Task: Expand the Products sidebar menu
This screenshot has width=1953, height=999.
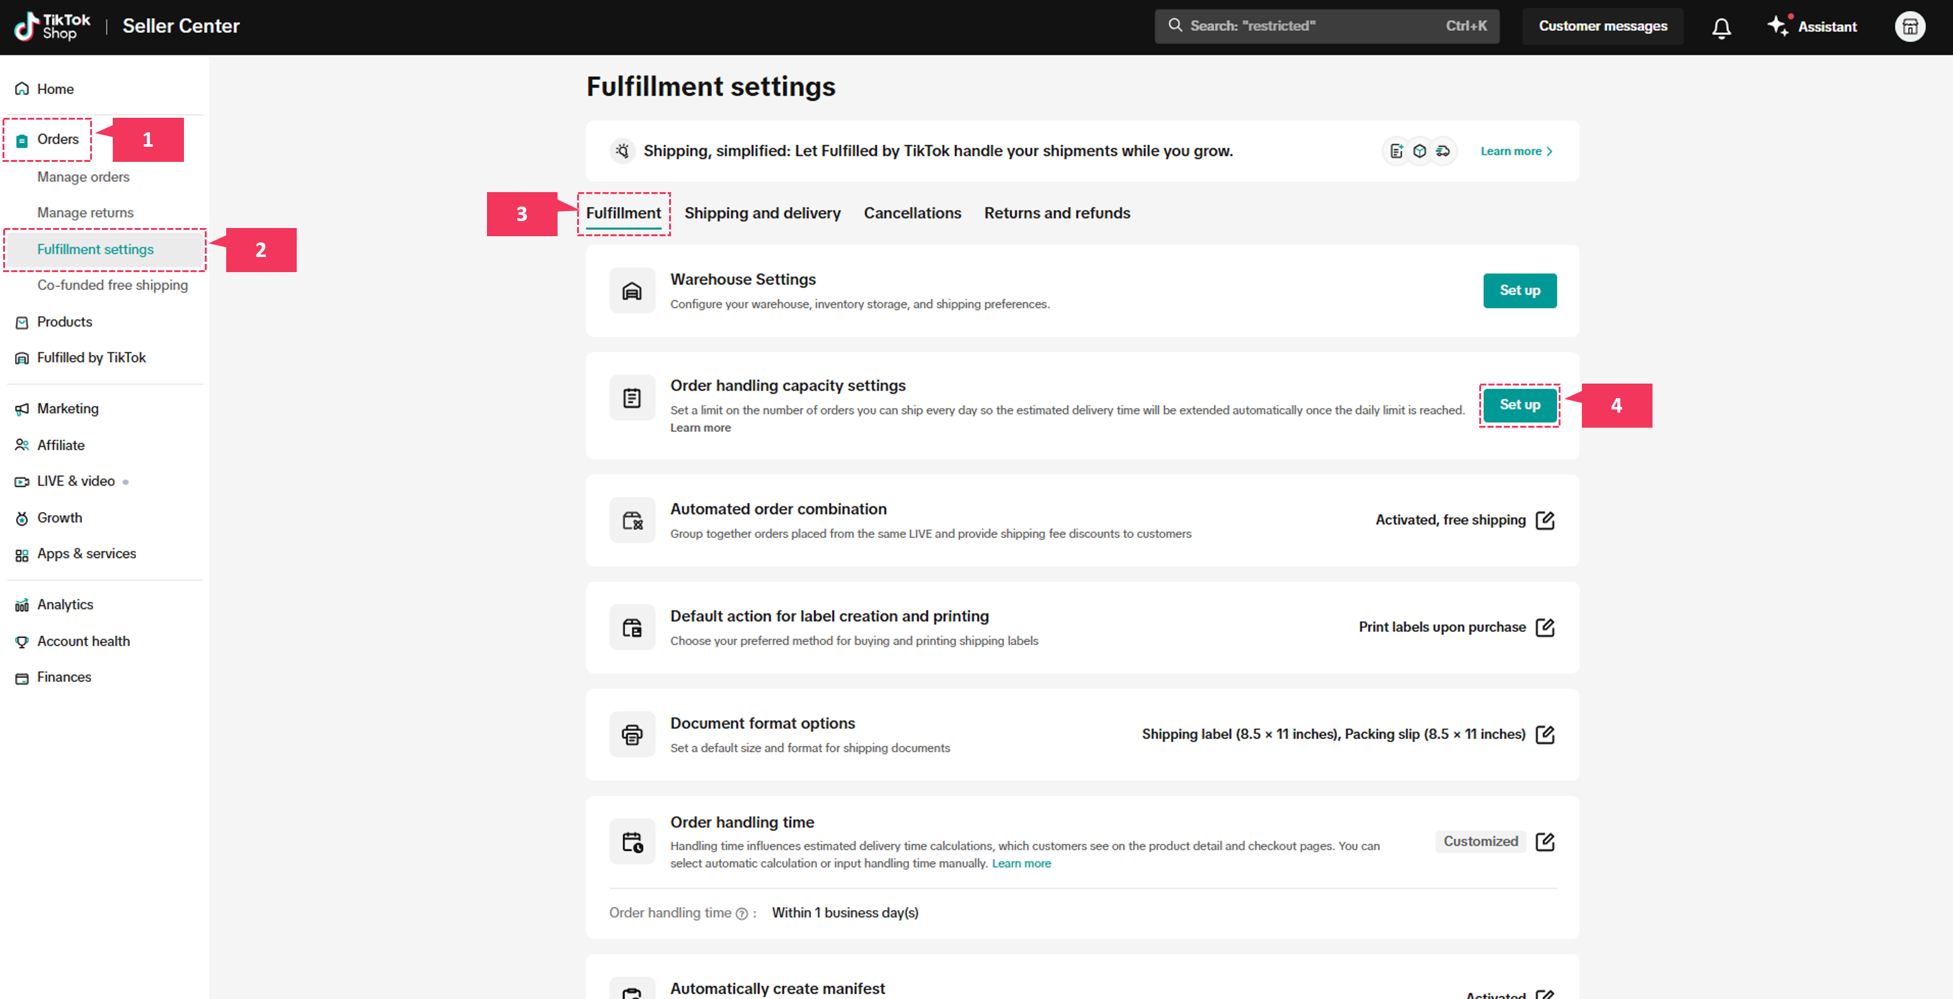Action: [64, 321]
